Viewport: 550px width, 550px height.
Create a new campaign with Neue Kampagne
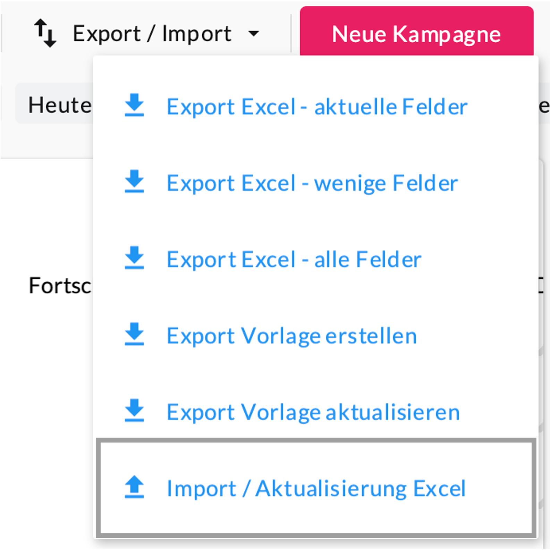(416, 34)
